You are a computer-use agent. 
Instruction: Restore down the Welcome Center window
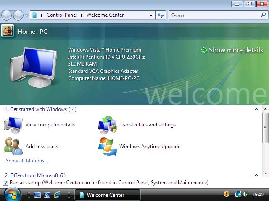pos(249,4)
